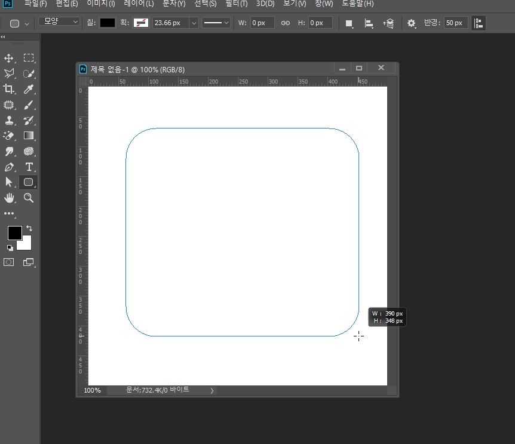Image resolution: width=515 pixels, height=444 pixels.
Task: Open path alignment options
Action: point(369,23)
